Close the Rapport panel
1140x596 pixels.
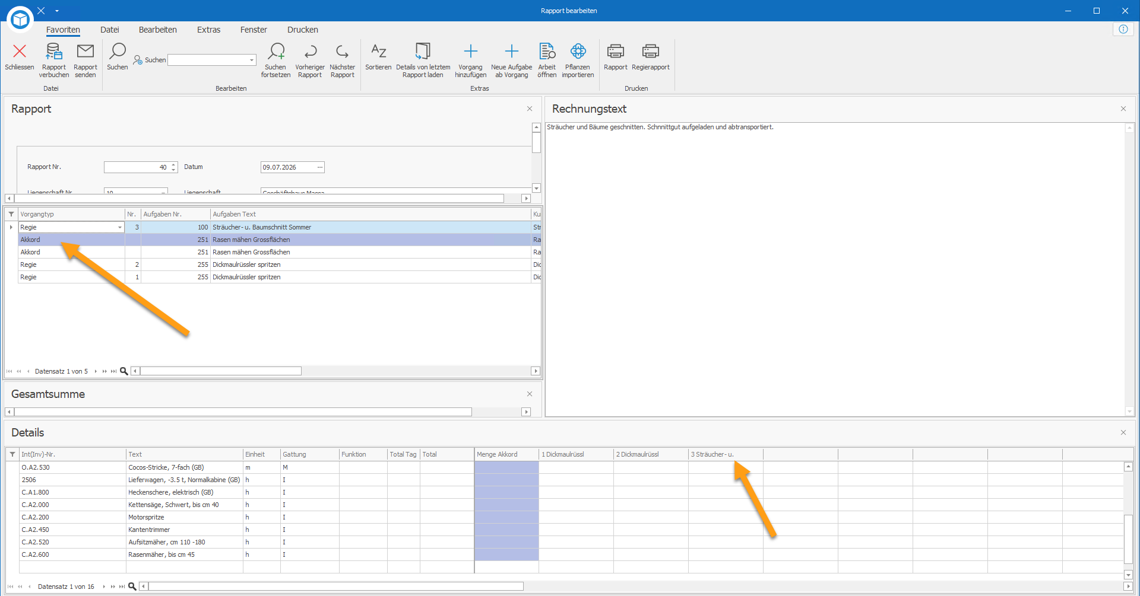530,109
